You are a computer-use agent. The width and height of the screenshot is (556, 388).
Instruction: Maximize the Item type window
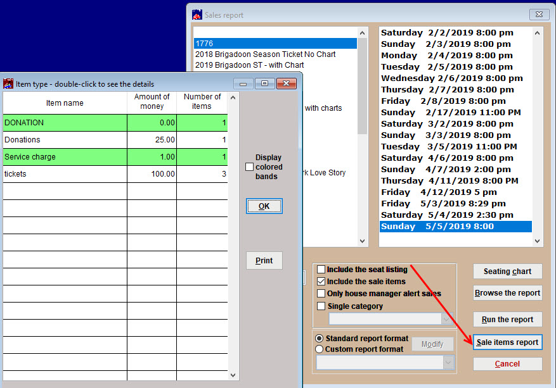point(264,84)
